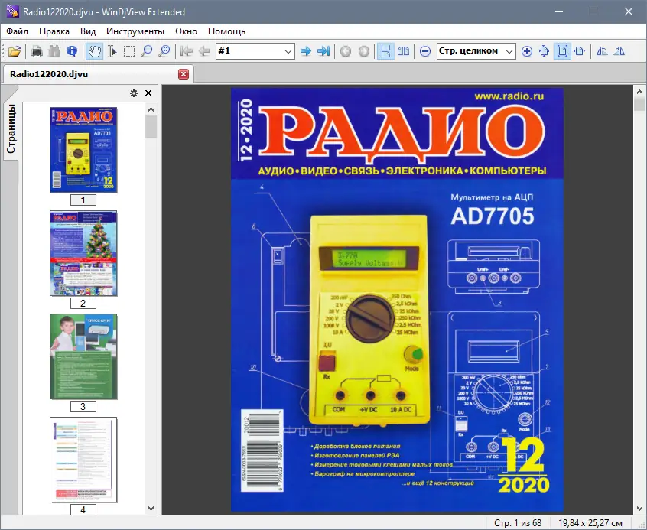Select page 4 thumbnail
Image resolution: width=647 pixels, height=530 pixels.
[x=83, y=460]
